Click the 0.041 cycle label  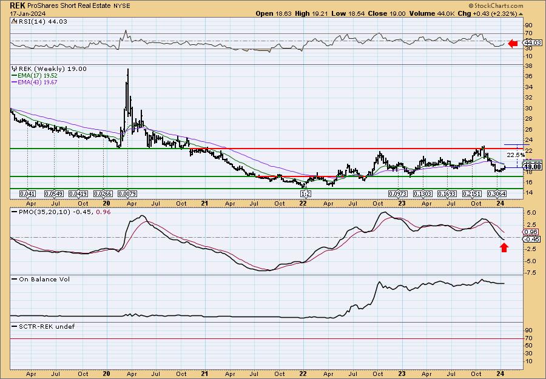pyautogui.click(x=27, y=194)
